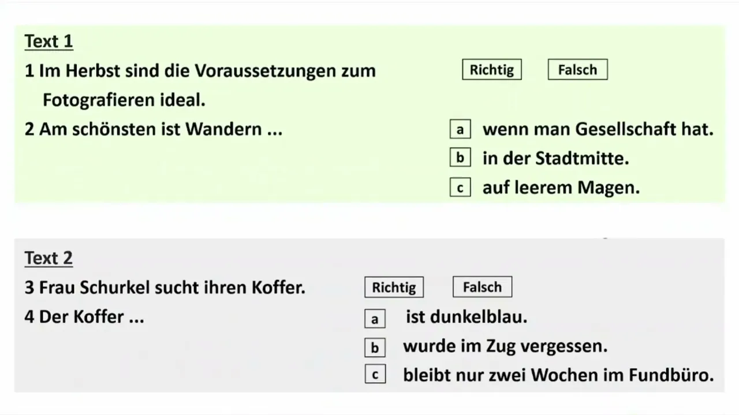The width and height of the screenshot is (739, 415).
Task: Click question 3 text 'Frau Schurkel sucht ihren Koffer'
Action: 165,287
